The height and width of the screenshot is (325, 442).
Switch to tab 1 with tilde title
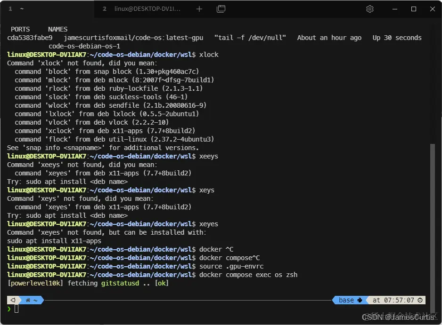[x=47, y=9]
